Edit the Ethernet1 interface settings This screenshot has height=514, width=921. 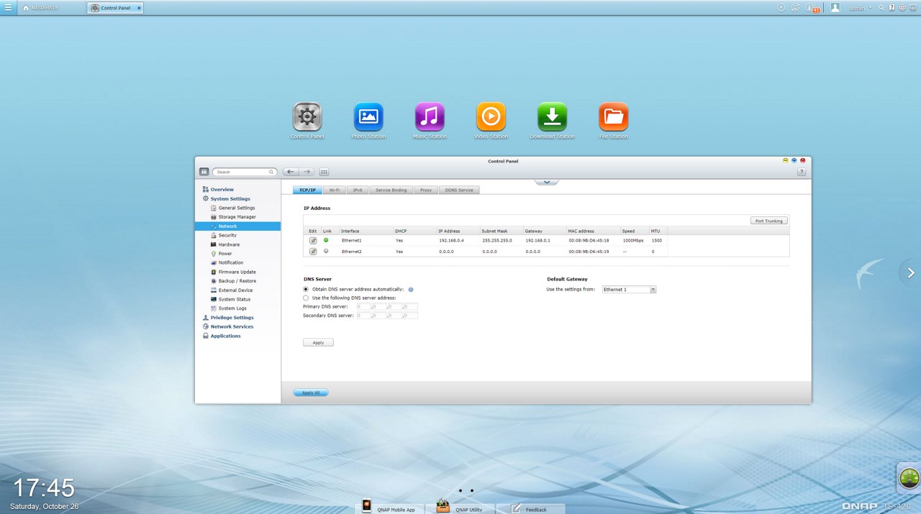pos(313,240)
